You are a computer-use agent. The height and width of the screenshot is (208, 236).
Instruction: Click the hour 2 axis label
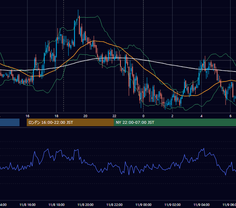click(x=172, y=116)
